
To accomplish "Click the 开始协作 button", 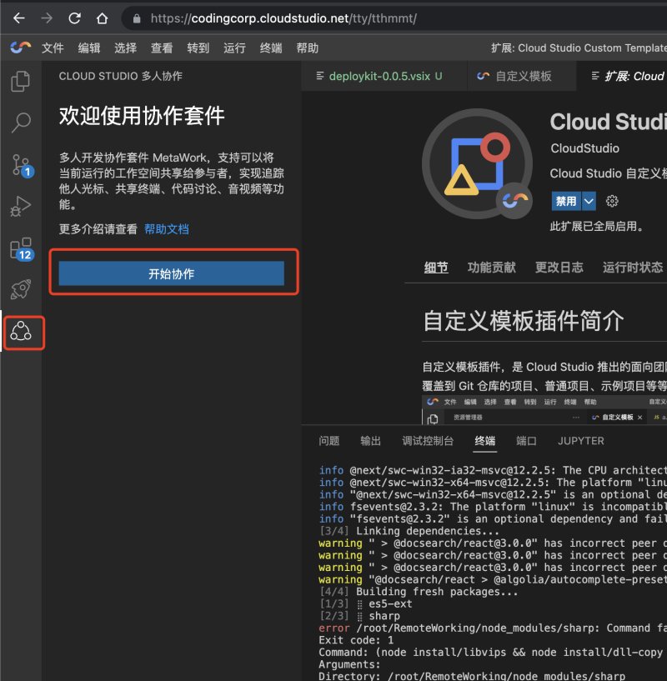I will 171,273.
